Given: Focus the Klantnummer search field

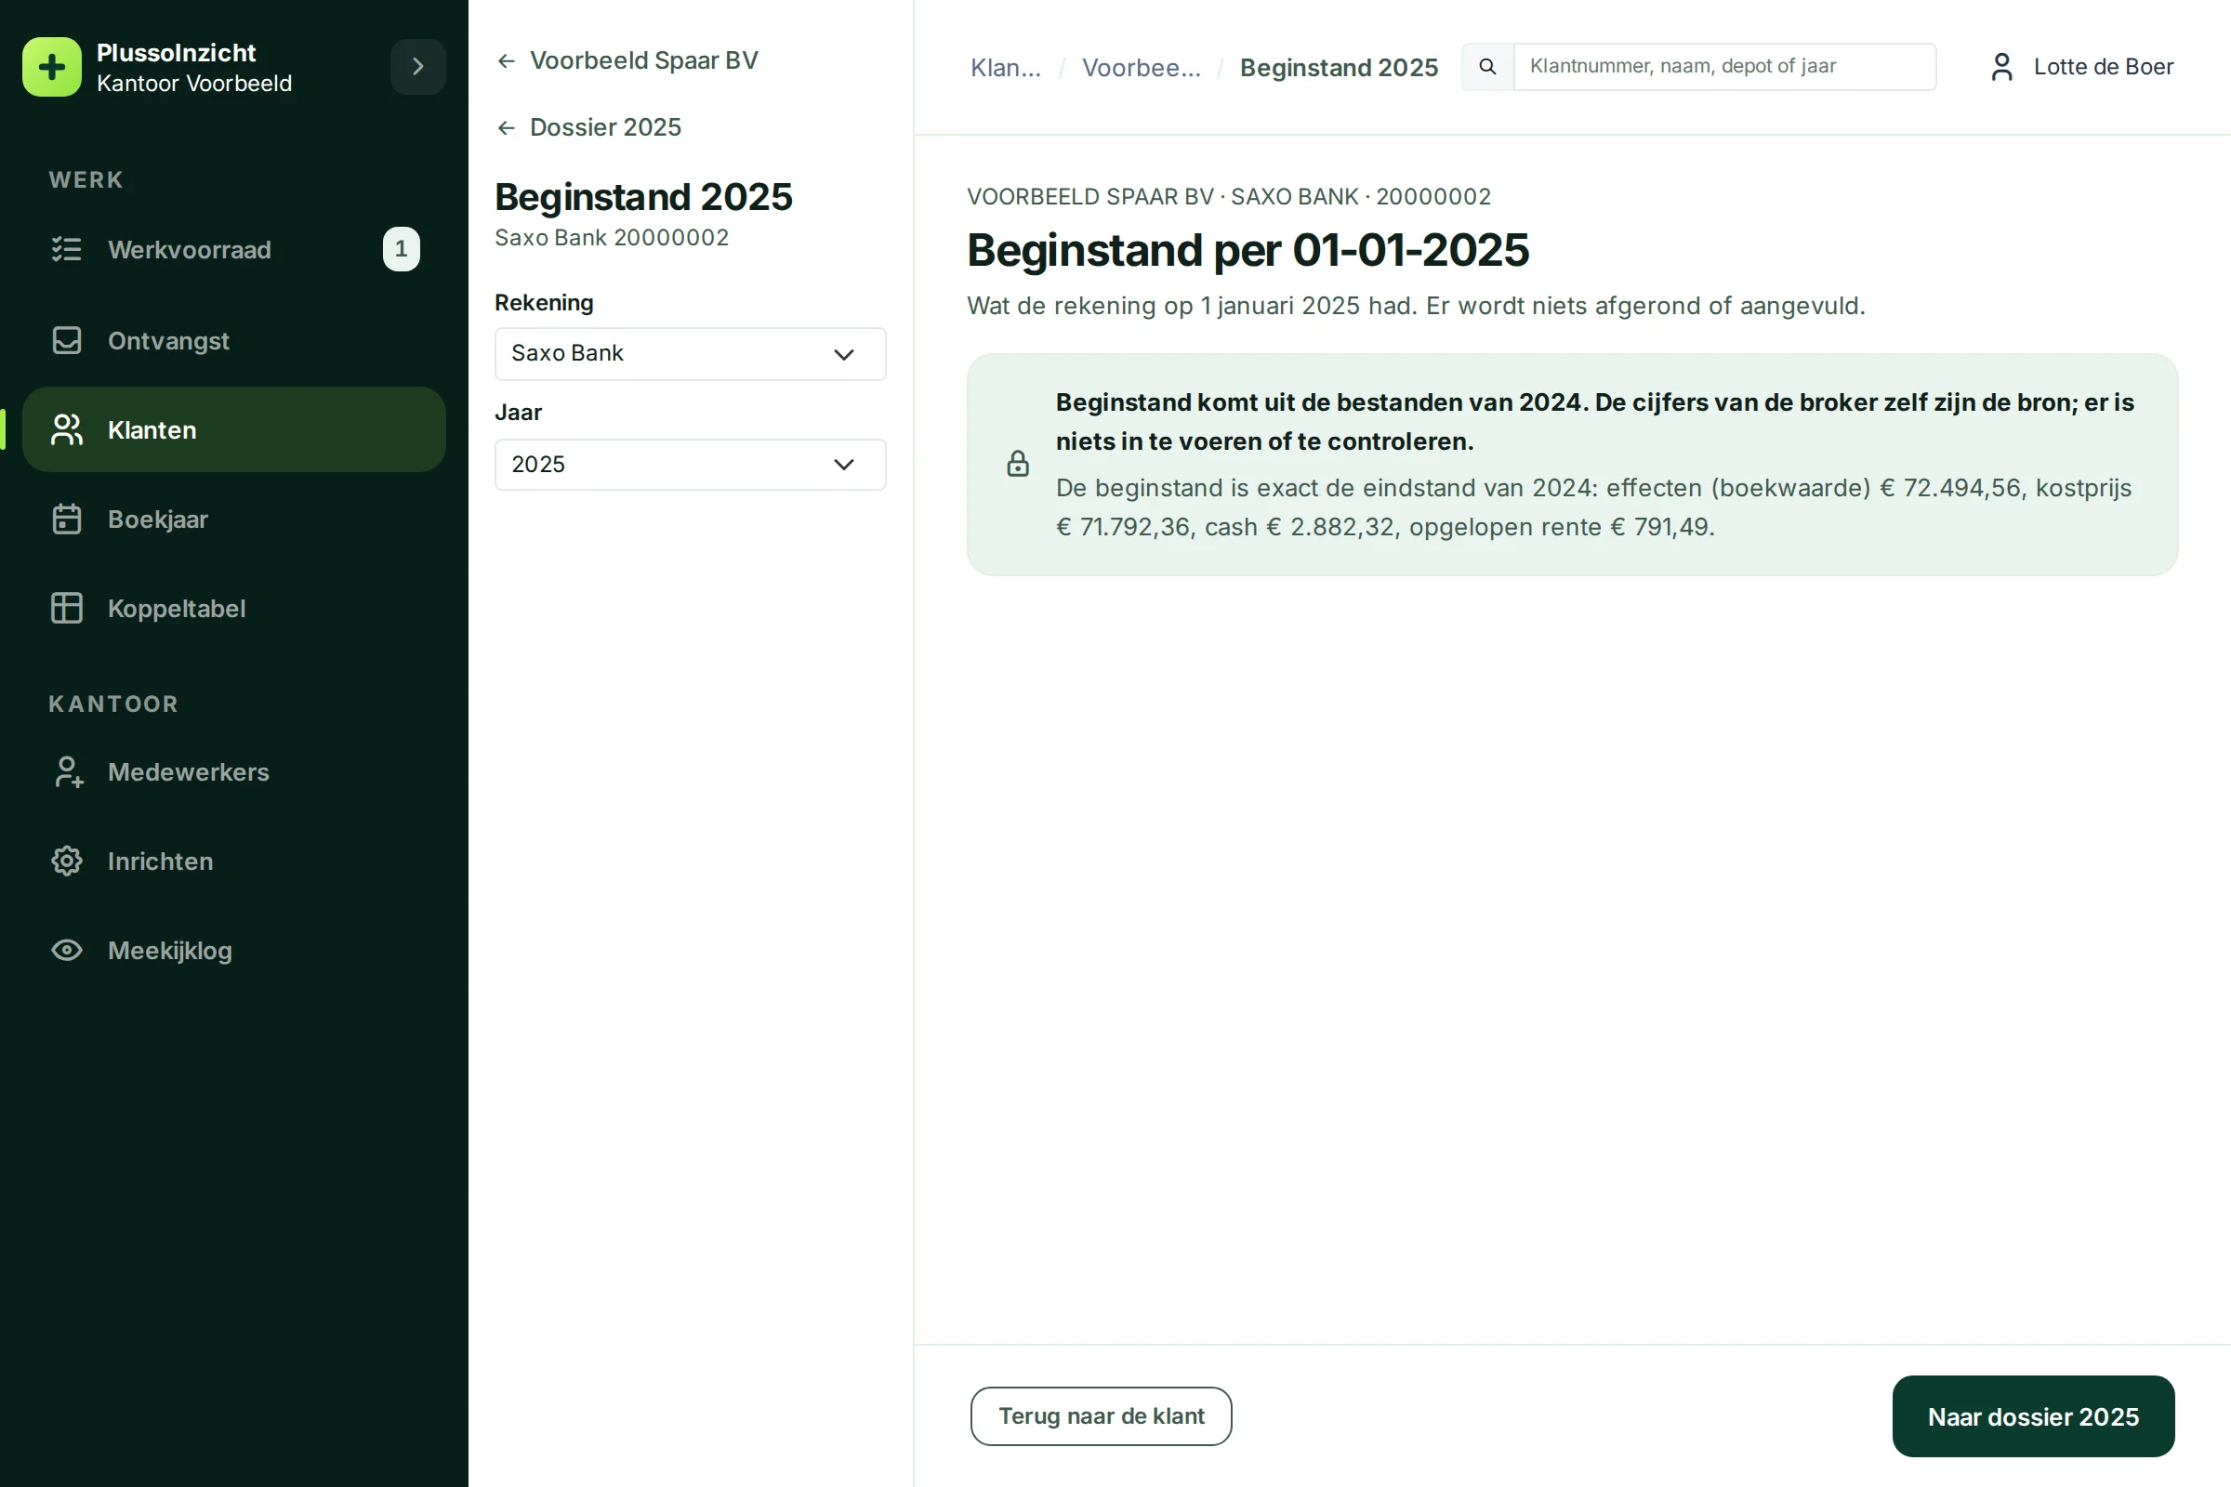Looking at the screenshot, I should pos(1724,66).
